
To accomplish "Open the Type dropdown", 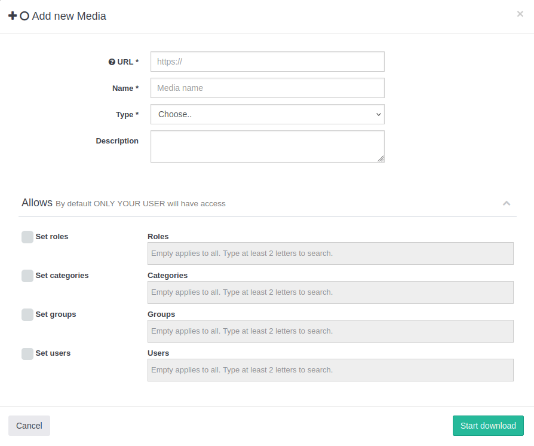I will (x=267, y=114).
